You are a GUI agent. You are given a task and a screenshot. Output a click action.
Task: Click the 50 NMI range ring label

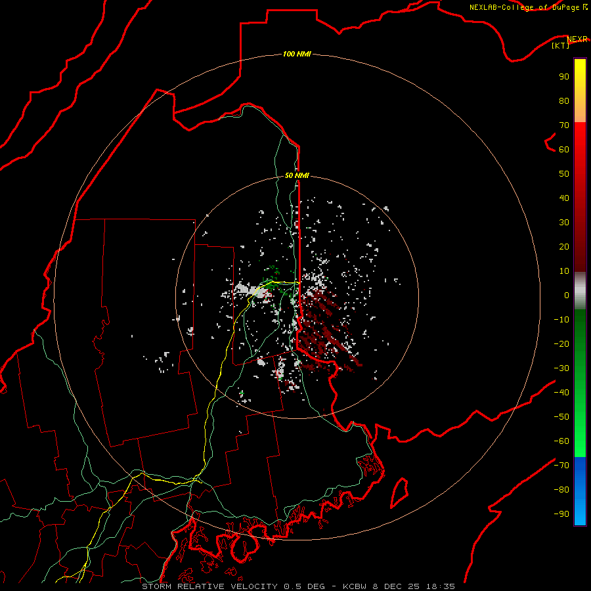click(x=297, y=175)
